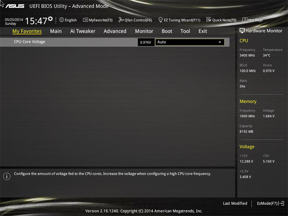Click the 12.288 V reading

pyautogui.click(x=246, y=161)
